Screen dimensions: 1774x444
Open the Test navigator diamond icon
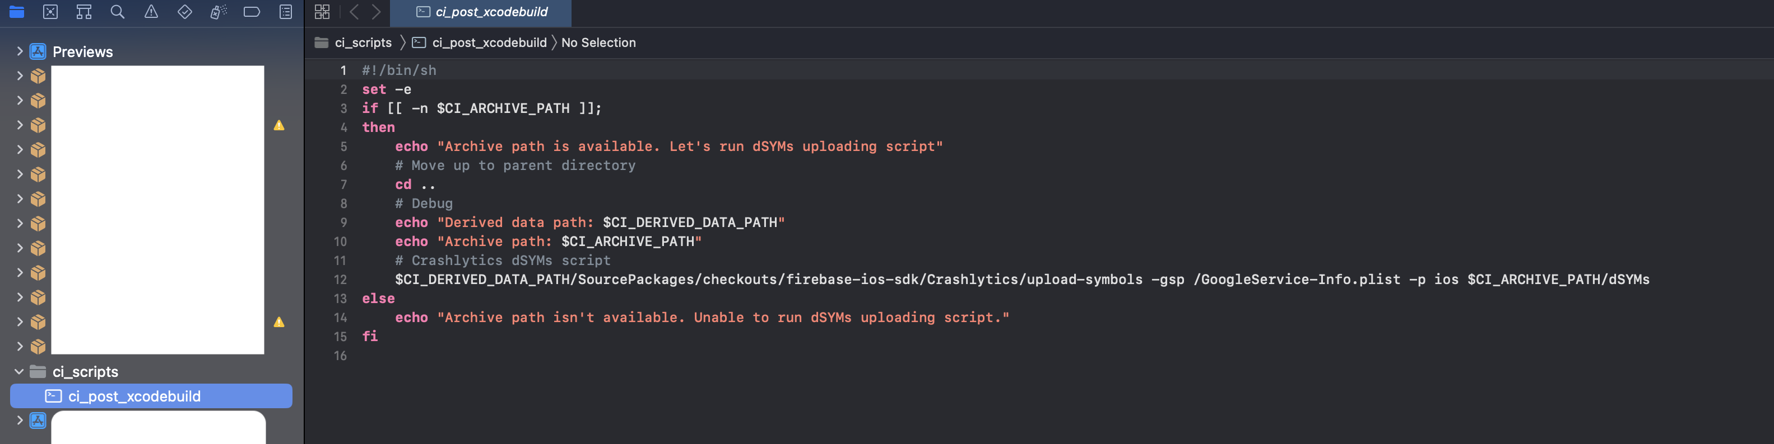coord(184,12)
